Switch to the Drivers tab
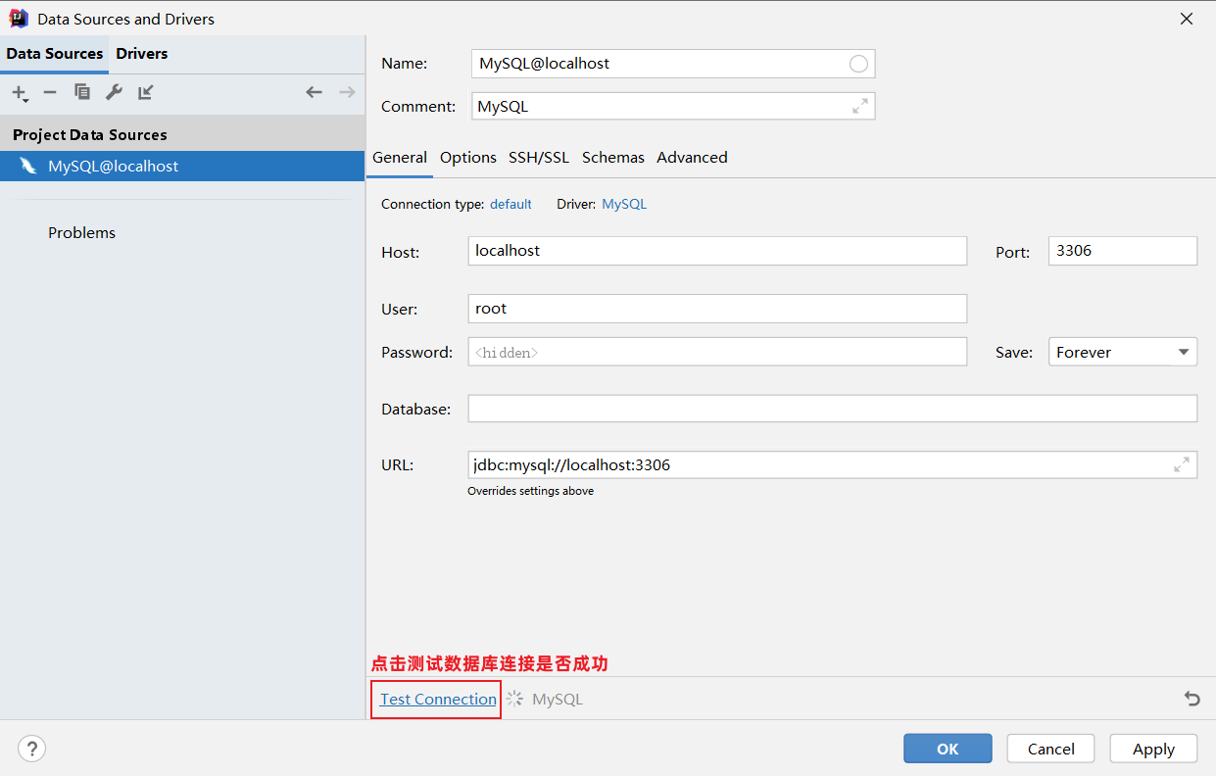Viewport: 1216px width, 776px height. (142, 54)
